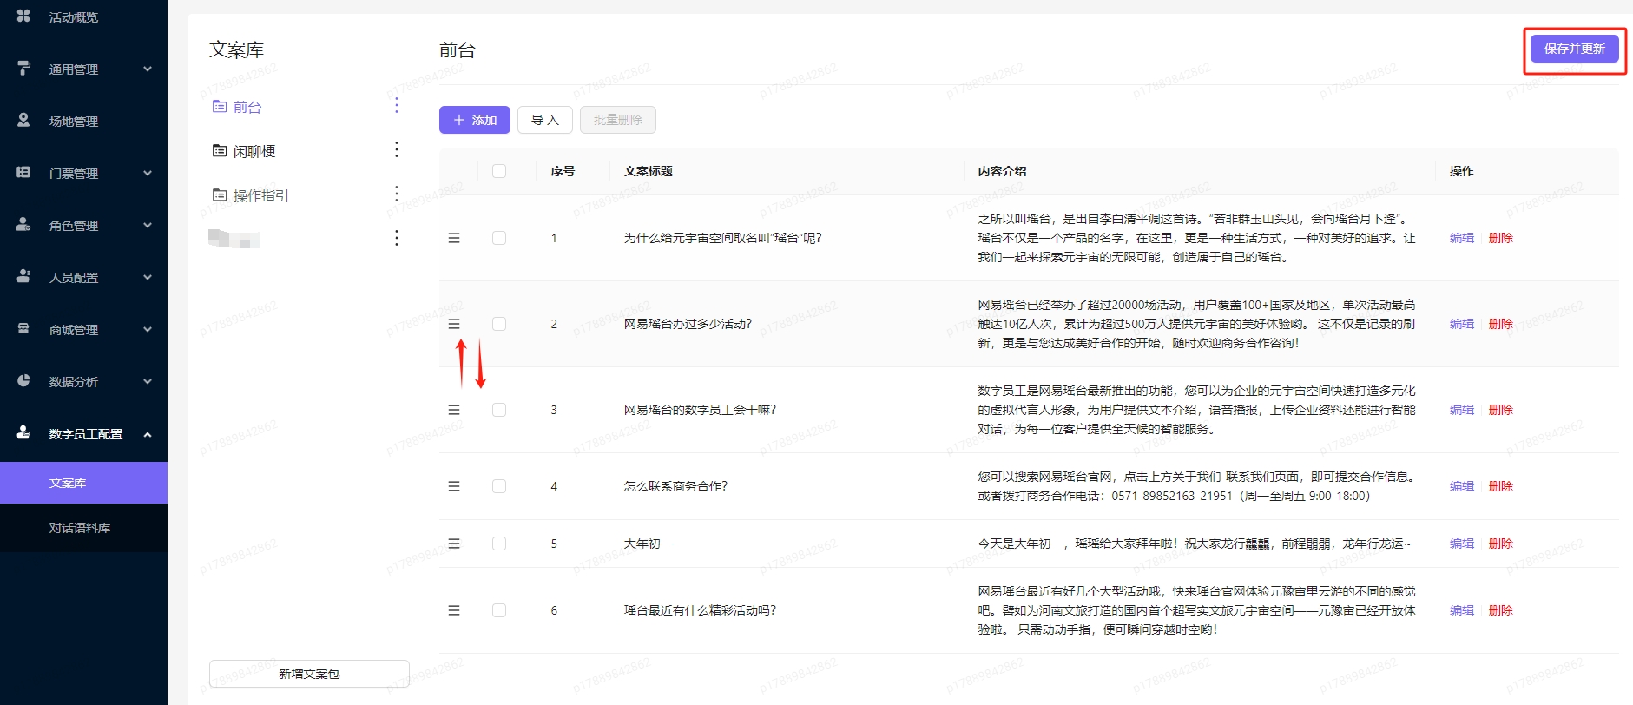Click the 通用管理 sidebar icon
The height and width of the screenshot is (705, 1633).
[x=23, y=68]
